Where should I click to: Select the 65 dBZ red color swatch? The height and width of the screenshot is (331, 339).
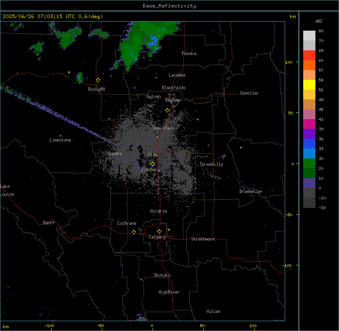click(309, 55)
